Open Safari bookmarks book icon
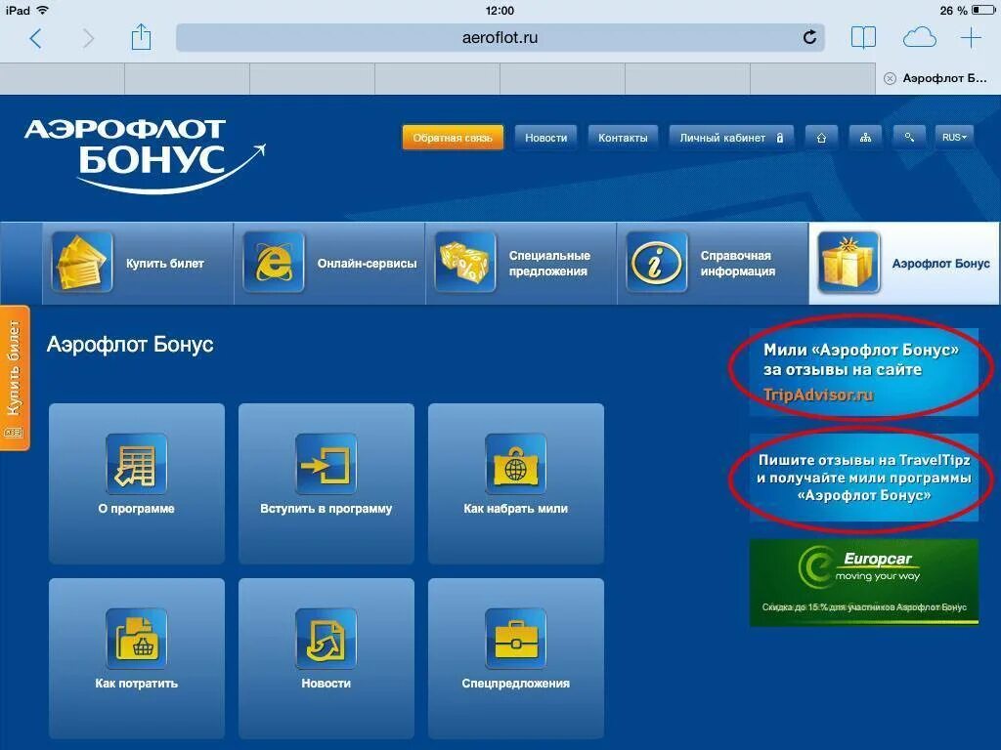This screenshot has height=750, width=1001. (x=863, y=38)
